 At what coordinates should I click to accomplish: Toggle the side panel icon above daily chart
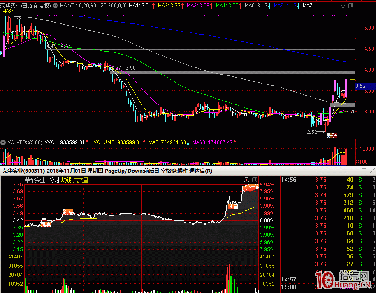pyautogui.click(x=351, y=6)
